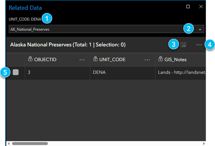Click the lock icon beside UNIT_CODE
The height and width of the screenshot is (146, 215).
coord(95,59)
